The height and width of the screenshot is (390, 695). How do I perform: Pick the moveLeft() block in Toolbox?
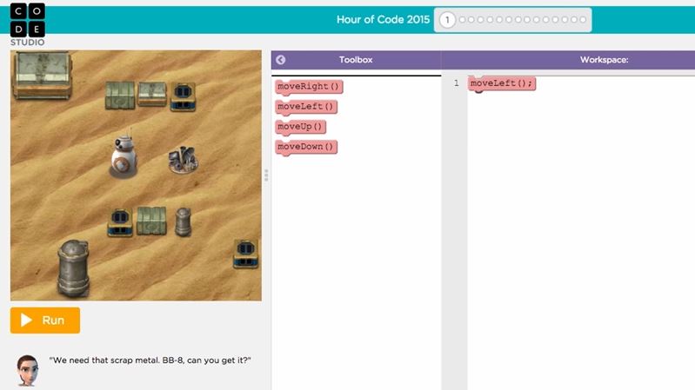pos(306,107)
